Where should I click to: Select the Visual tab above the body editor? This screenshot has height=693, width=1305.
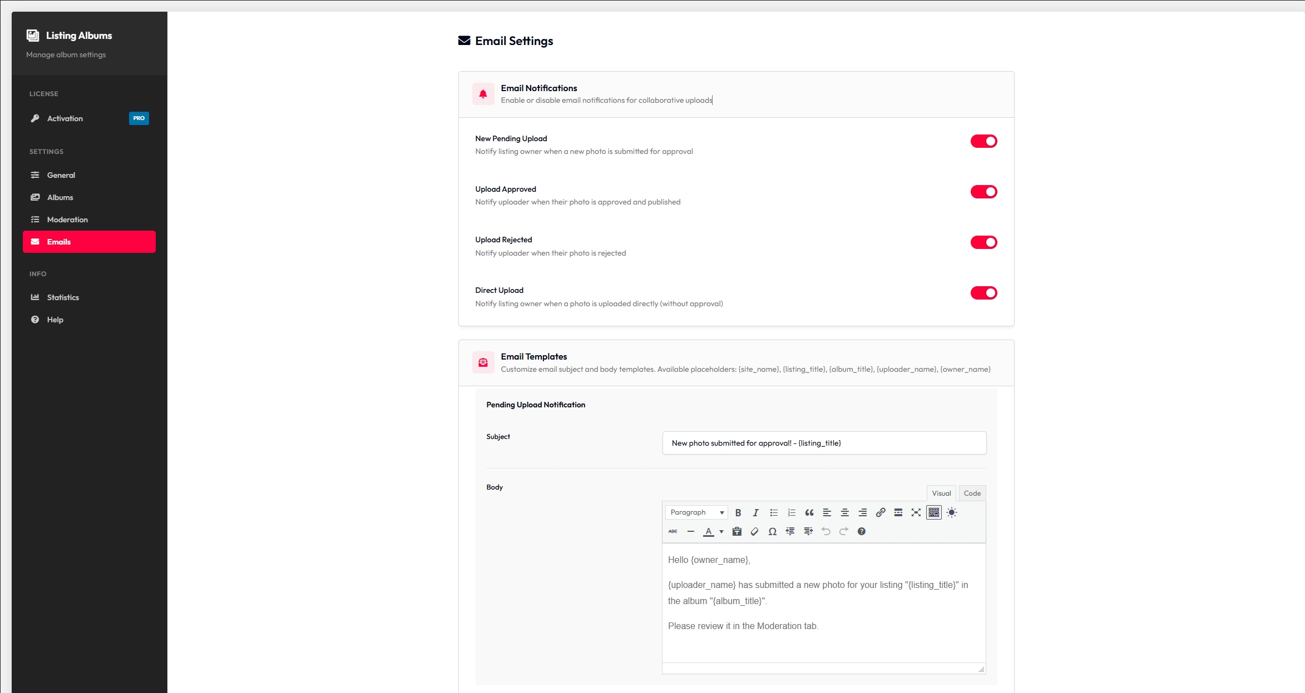point(941,493)
